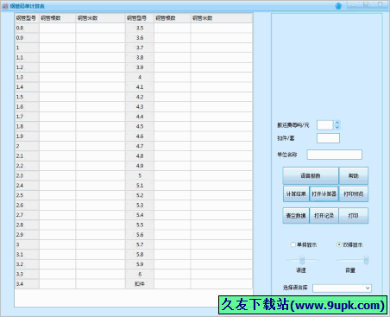Minimize the 钢管码单计算表 window
Image resolution: width=390 pixels, height=317 pixels.
(x=354, y=4)
